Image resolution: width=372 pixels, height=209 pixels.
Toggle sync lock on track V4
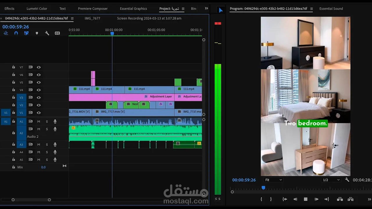click(x=31, y=90)
